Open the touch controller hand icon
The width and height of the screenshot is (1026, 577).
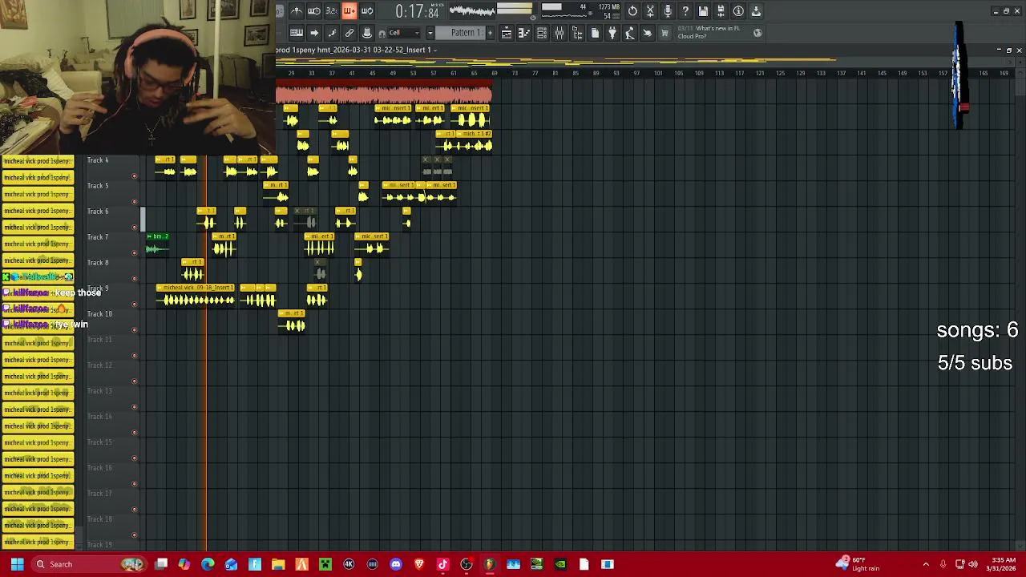click(648, 33)
